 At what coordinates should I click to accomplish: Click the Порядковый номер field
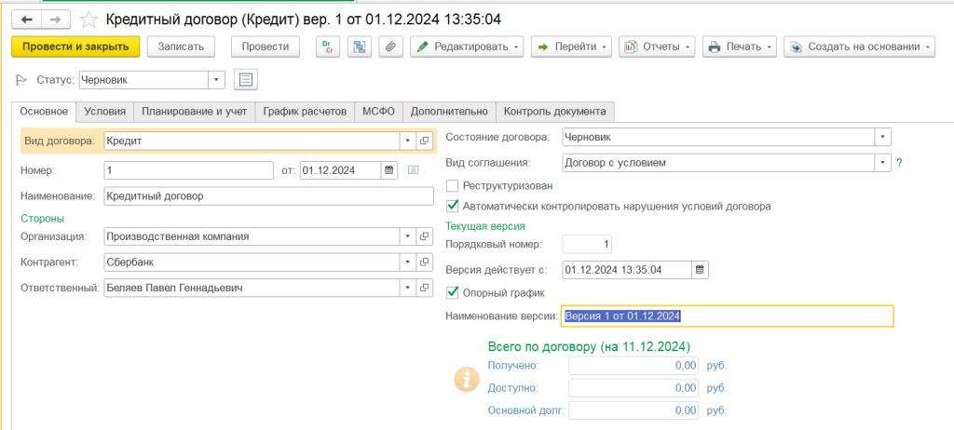coord(587,245)
